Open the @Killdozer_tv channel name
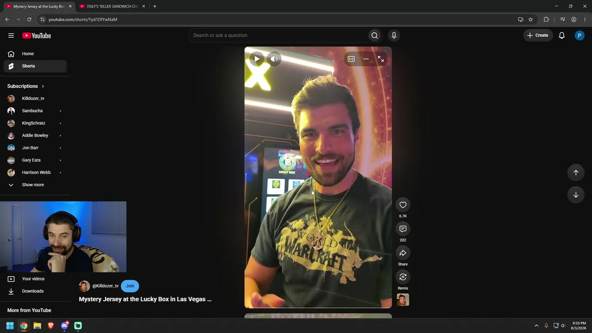 point(105,286)
